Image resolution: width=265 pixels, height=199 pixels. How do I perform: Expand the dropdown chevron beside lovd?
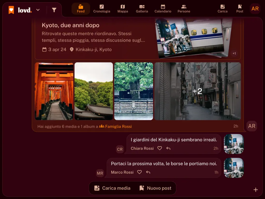38,10
